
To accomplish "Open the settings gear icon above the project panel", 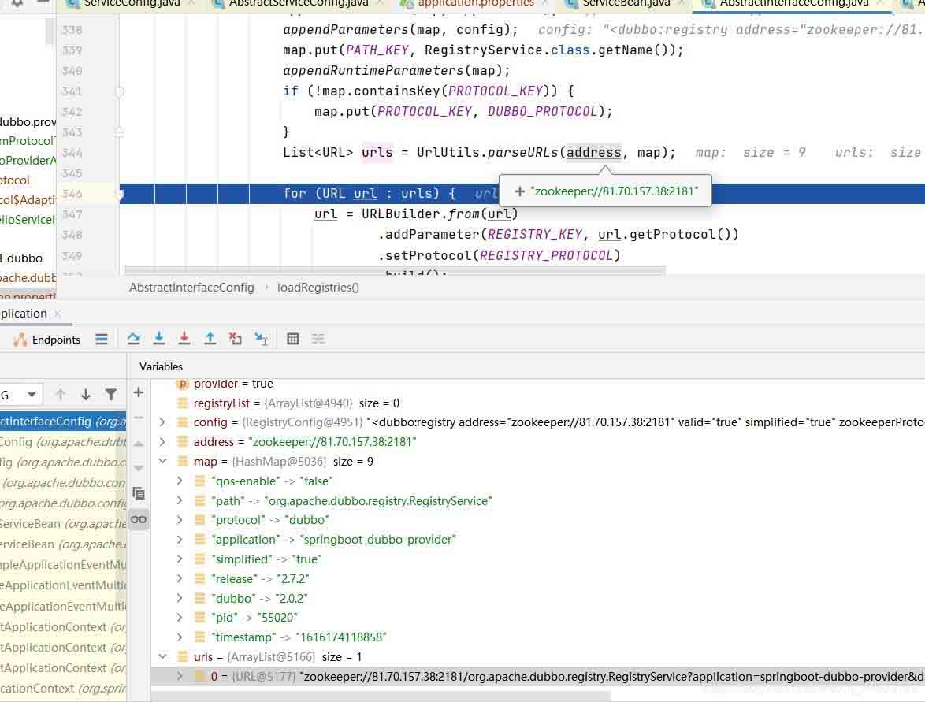I will pos(17,3).
